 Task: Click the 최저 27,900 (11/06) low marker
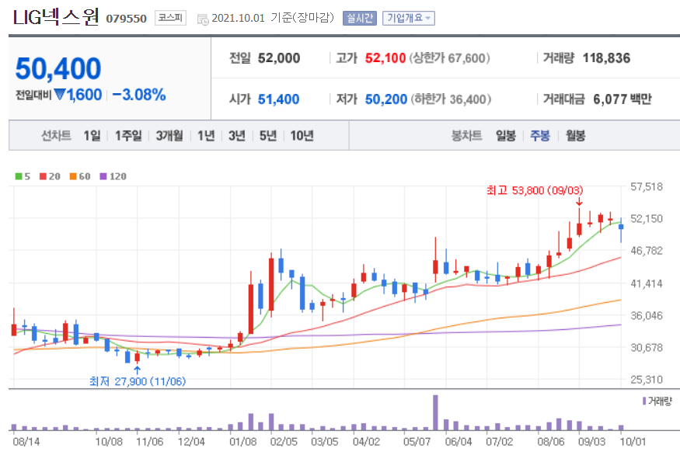point(138,381)
